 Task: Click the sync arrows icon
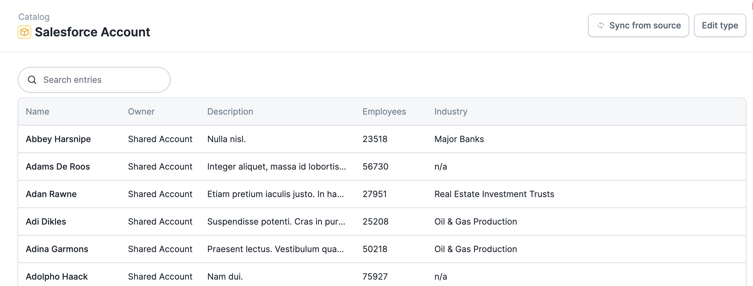[x=601, y=25]
